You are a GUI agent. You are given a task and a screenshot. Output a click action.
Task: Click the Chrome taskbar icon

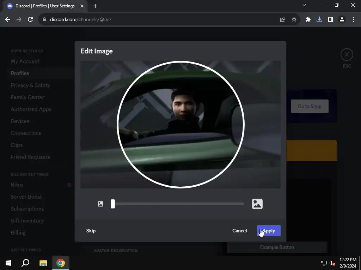tap(61, 263)
